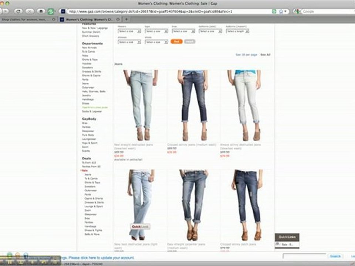The width and height of the screenshot is (355, 266).
Task: Click the green round icon in the bottom-left status area
Action: 10,255
